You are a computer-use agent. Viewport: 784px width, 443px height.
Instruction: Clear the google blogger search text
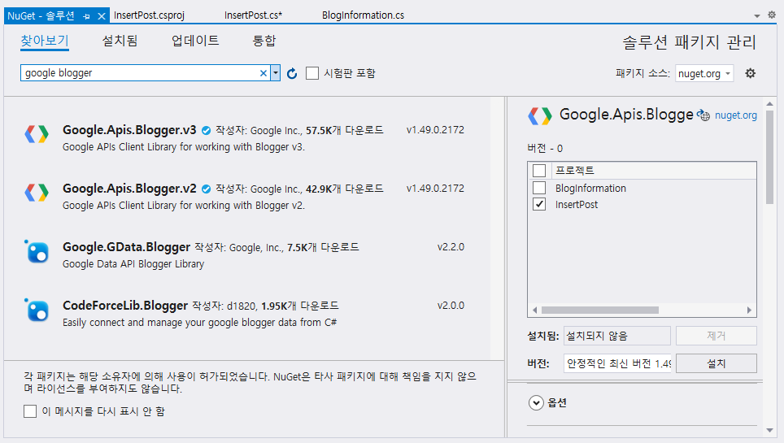tap(264, 73)
